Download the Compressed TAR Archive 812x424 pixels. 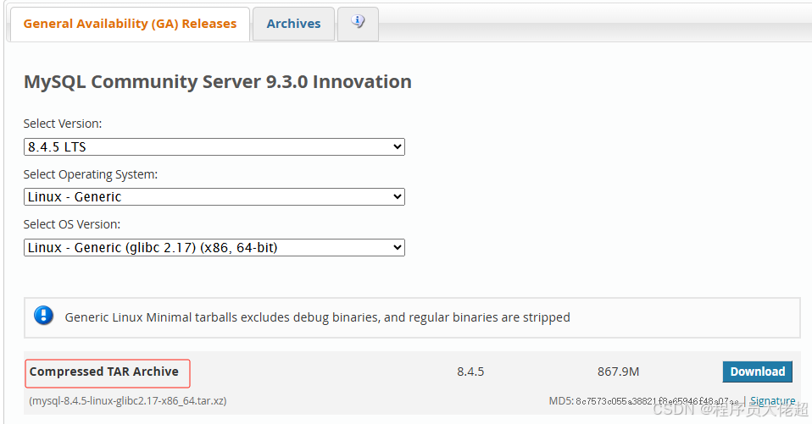tap(757, 372)
